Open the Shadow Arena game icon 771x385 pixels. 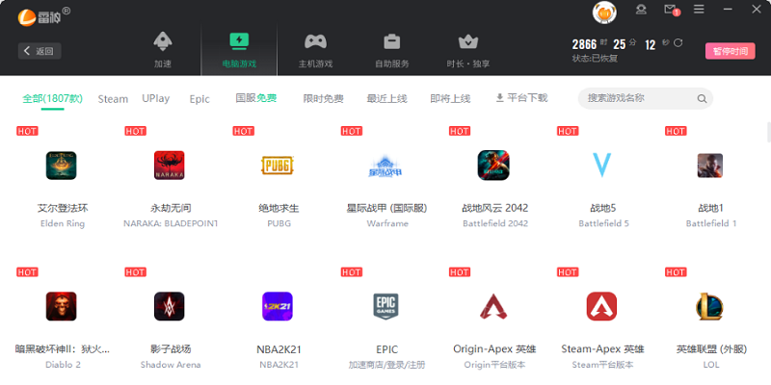[x=170, y=306]
